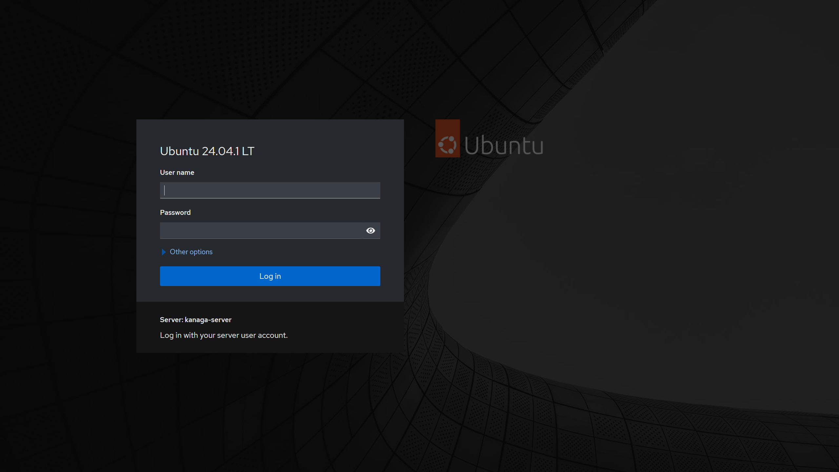Screen dimensions: 839x472
Task: Click the Ubuntu logo icon
Action: pos(448,138)
